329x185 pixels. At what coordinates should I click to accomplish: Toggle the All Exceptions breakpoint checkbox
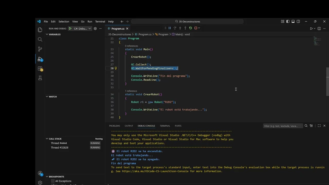click(53, 181)
